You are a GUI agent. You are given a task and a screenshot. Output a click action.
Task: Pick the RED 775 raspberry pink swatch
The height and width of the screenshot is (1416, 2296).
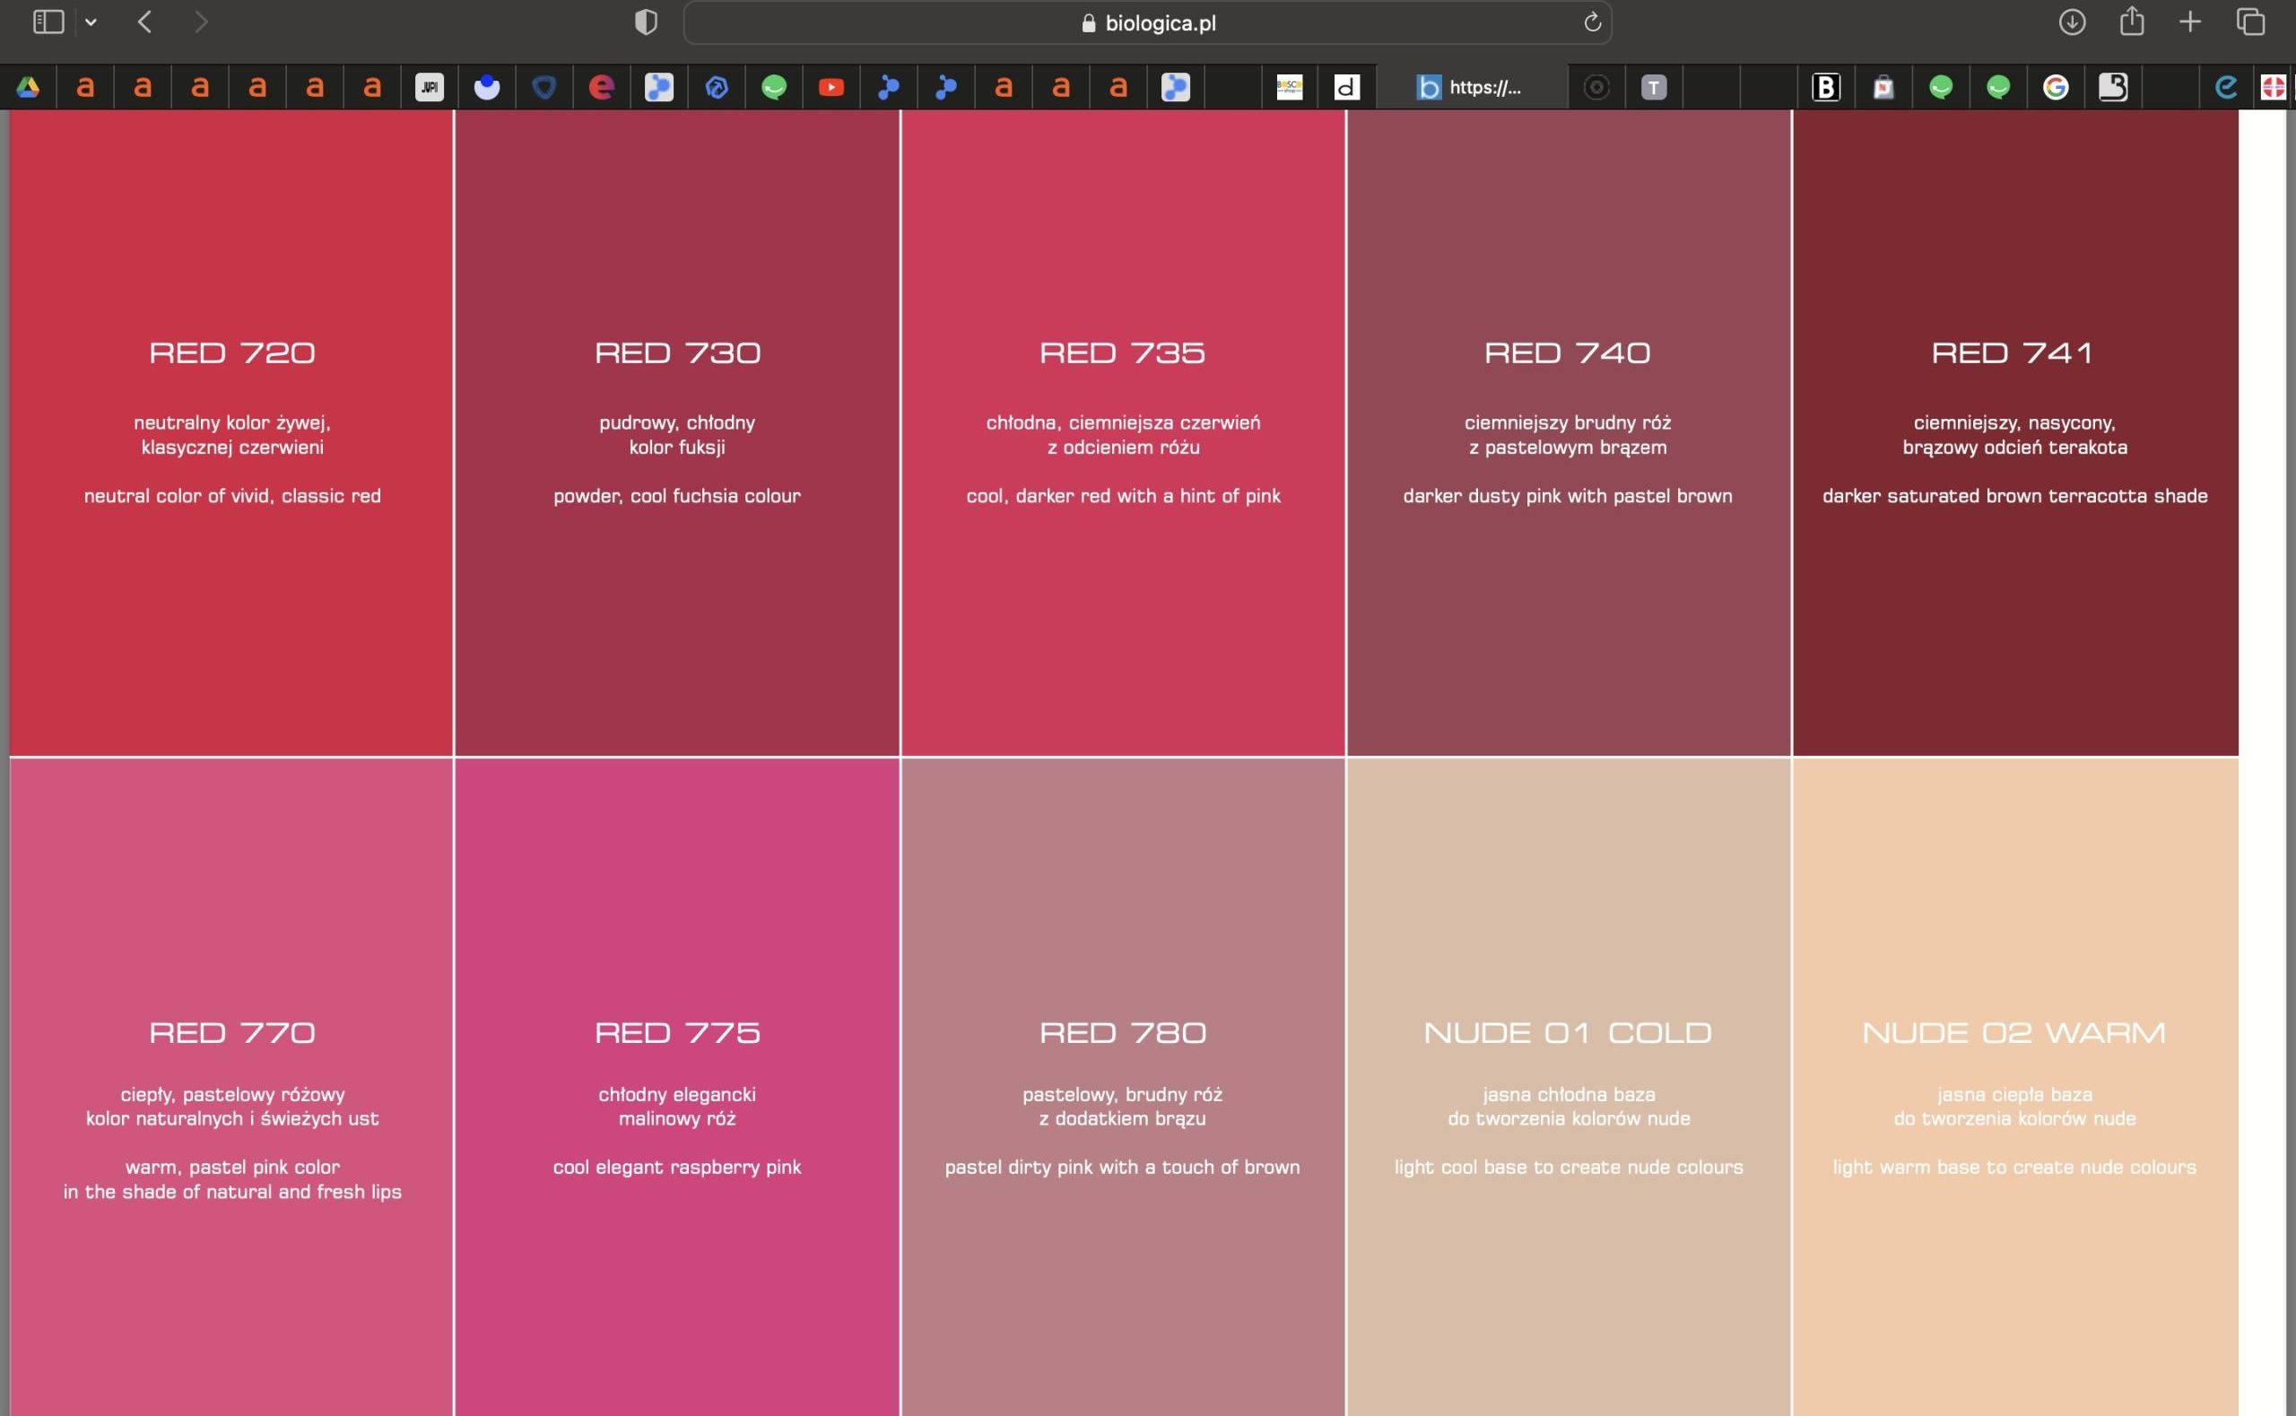pos(677,1086)
